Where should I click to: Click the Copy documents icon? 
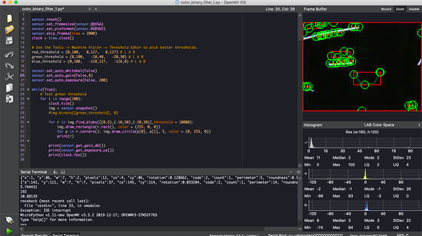[x=9, y=87]
